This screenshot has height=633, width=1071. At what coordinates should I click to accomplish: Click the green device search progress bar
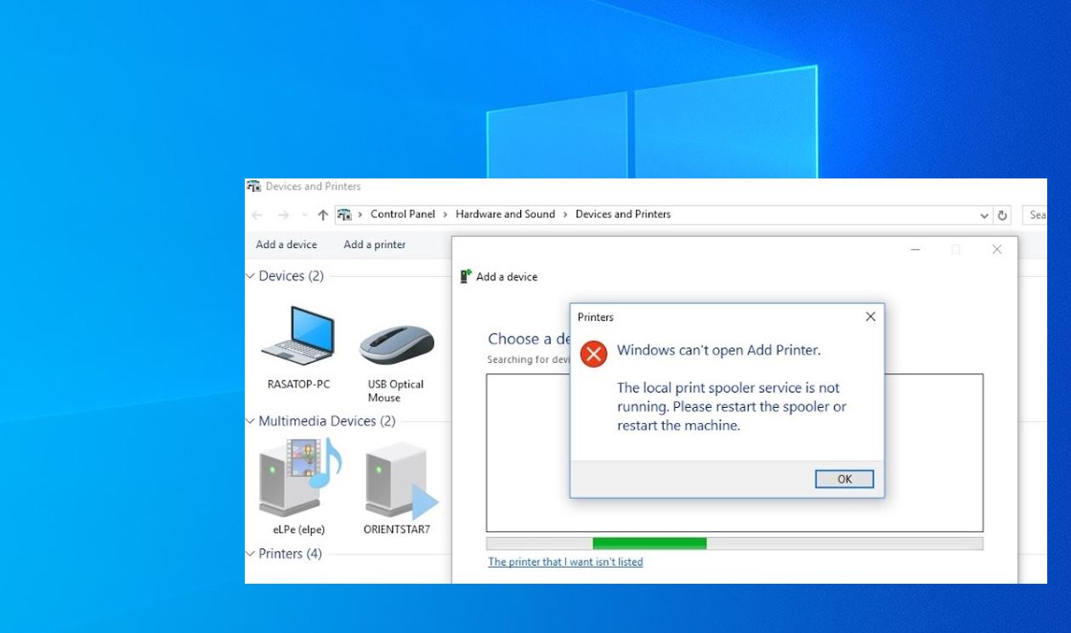649,541
